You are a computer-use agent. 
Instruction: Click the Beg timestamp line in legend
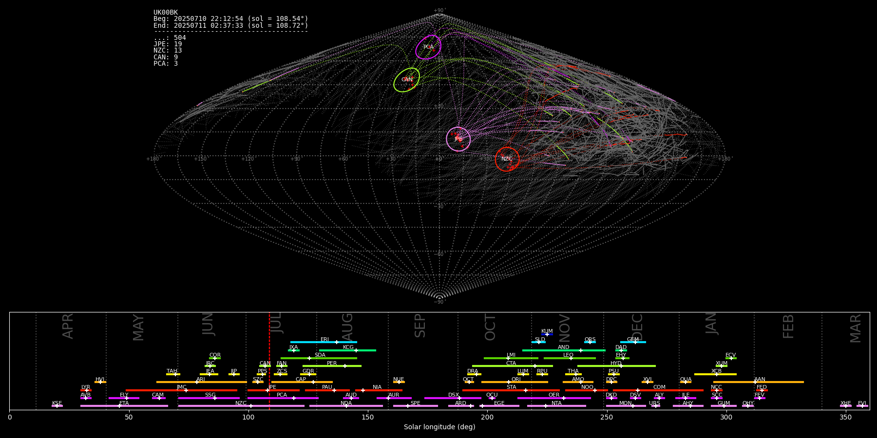231,19
